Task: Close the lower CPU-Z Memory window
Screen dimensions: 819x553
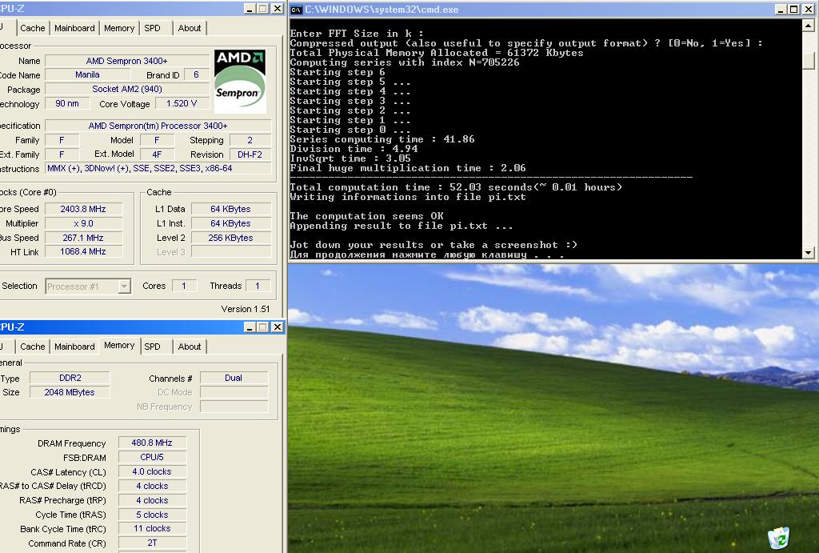Action: (278, 327)
